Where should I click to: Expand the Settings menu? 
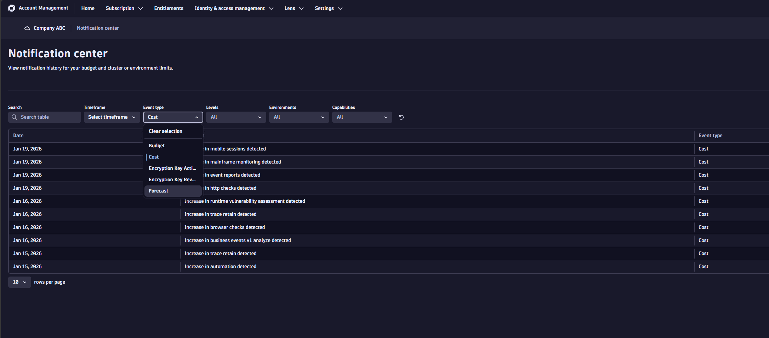point(328,8)
